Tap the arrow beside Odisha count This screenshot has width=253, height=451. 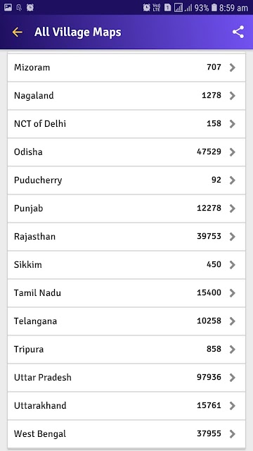pyautogui.click(x=233, y=152)
